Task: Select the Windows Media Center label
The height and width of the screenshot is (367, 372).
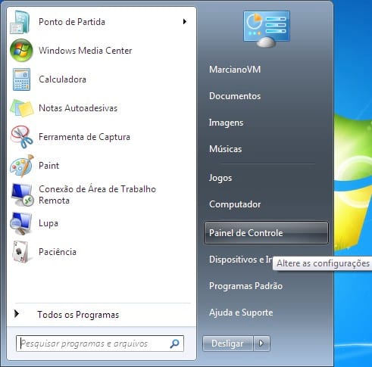Action: click(x=86, y=51)
